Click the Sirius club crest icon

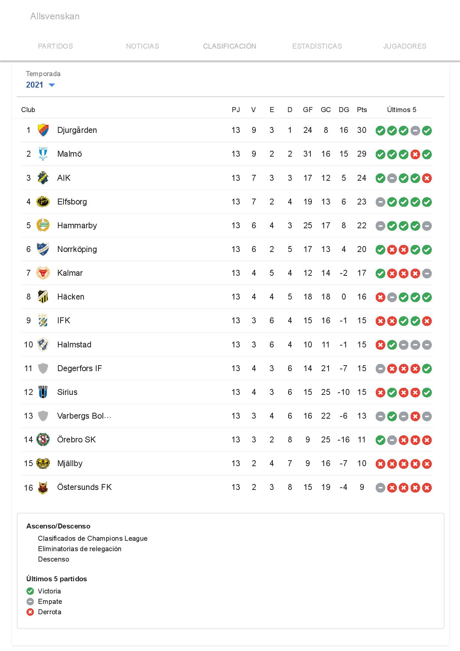tap(43, 392)
